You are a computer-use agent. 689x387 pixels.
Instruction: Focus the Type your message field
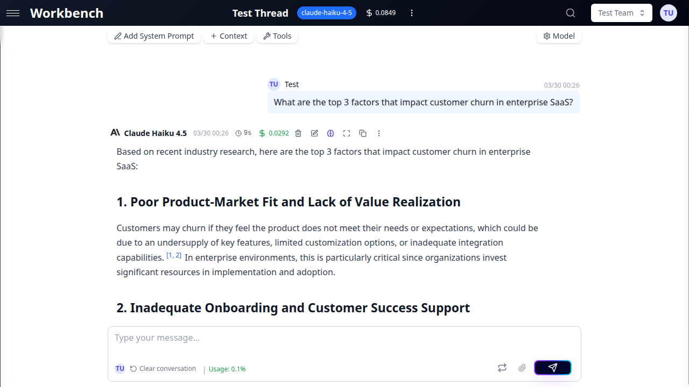pyautogui.click(x=344, y=338)
